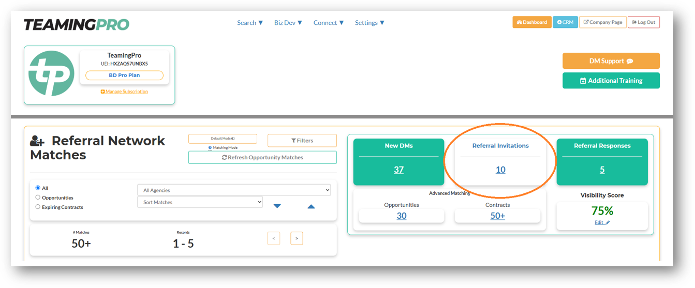This screenshot has height=288, width=695.
Task: Click the BD Pro Plan badge
Action: click(x=124, y=75)
